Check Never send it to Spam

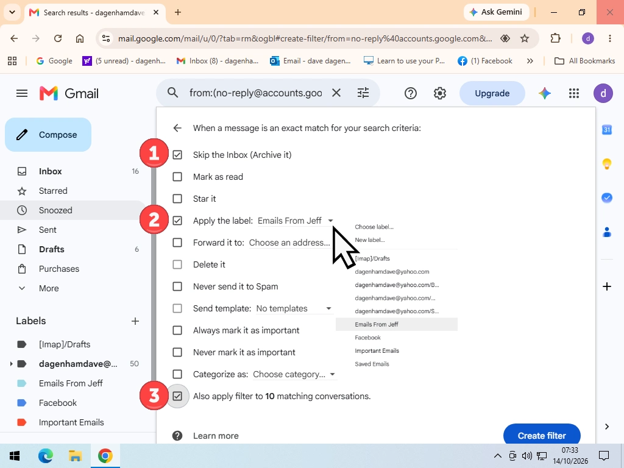tap(177, 286)
